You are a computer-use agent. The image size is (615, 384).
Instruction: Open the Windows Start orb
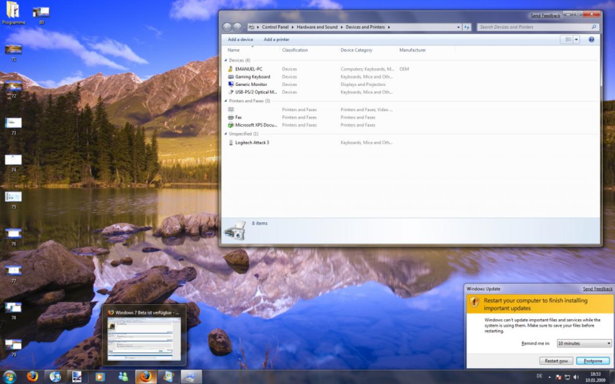(x=9, y=376)
